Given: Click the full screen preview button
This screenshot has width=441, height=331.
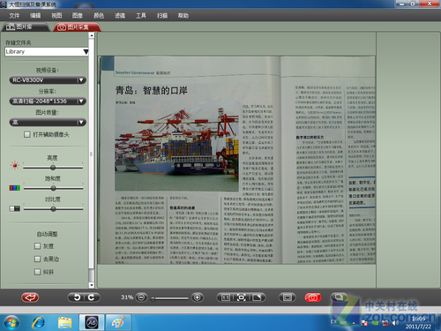Looking at the screenshot, I should tap(288, 297).
